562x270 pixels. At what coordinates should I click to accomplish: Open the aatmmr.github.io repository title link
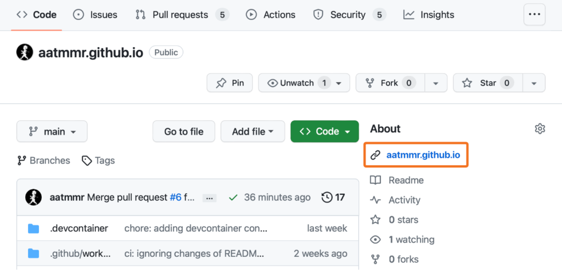pyautogui.click(x=91, y=53)
